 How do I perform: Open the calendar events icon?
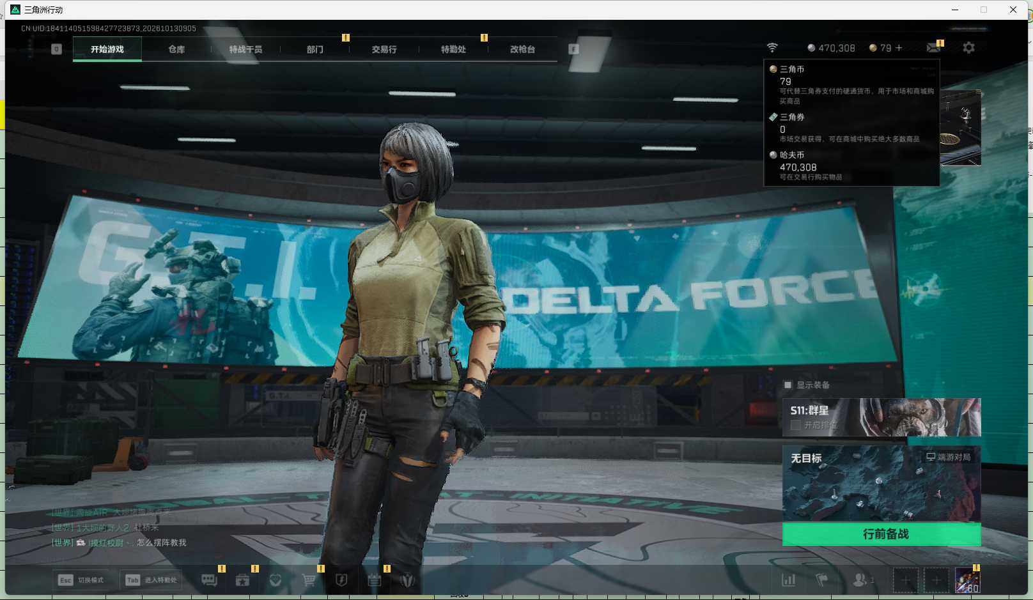point(375,580)
